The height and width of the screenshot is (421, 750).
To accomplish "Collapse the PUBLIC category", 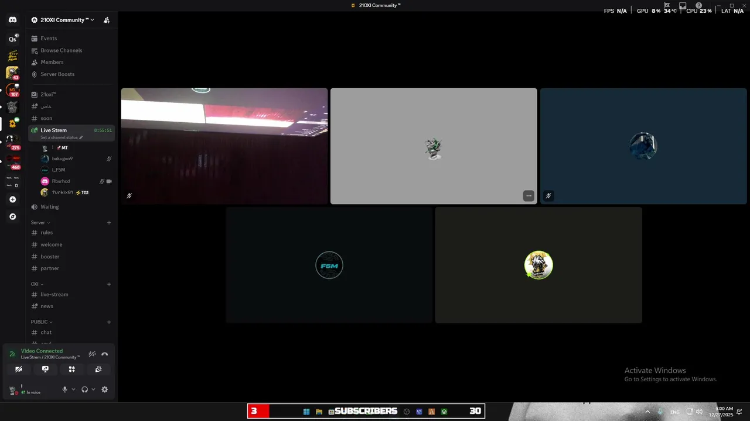I will click(42, 322).
